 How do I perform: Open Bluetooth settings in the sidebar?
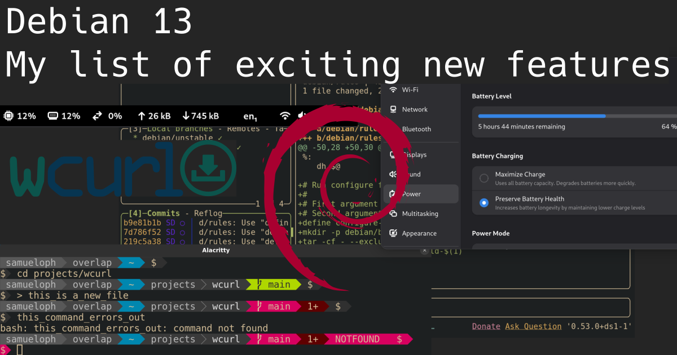pos(420,129)
